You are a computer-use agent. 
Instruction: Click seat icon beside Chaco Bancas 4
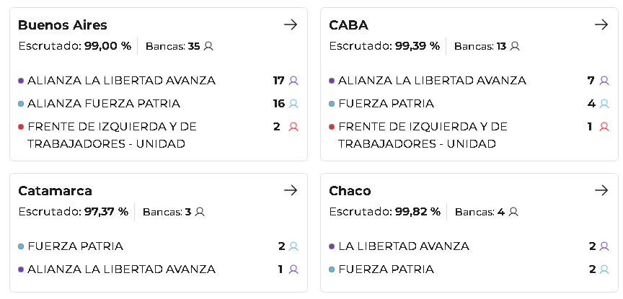[513, 212]
